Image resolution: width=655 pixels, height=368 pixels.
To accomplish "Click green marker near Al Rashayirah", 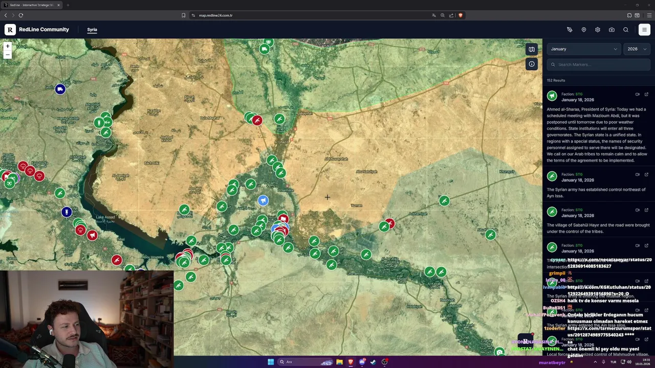I will pyautogui.click(x=279, y=119).
